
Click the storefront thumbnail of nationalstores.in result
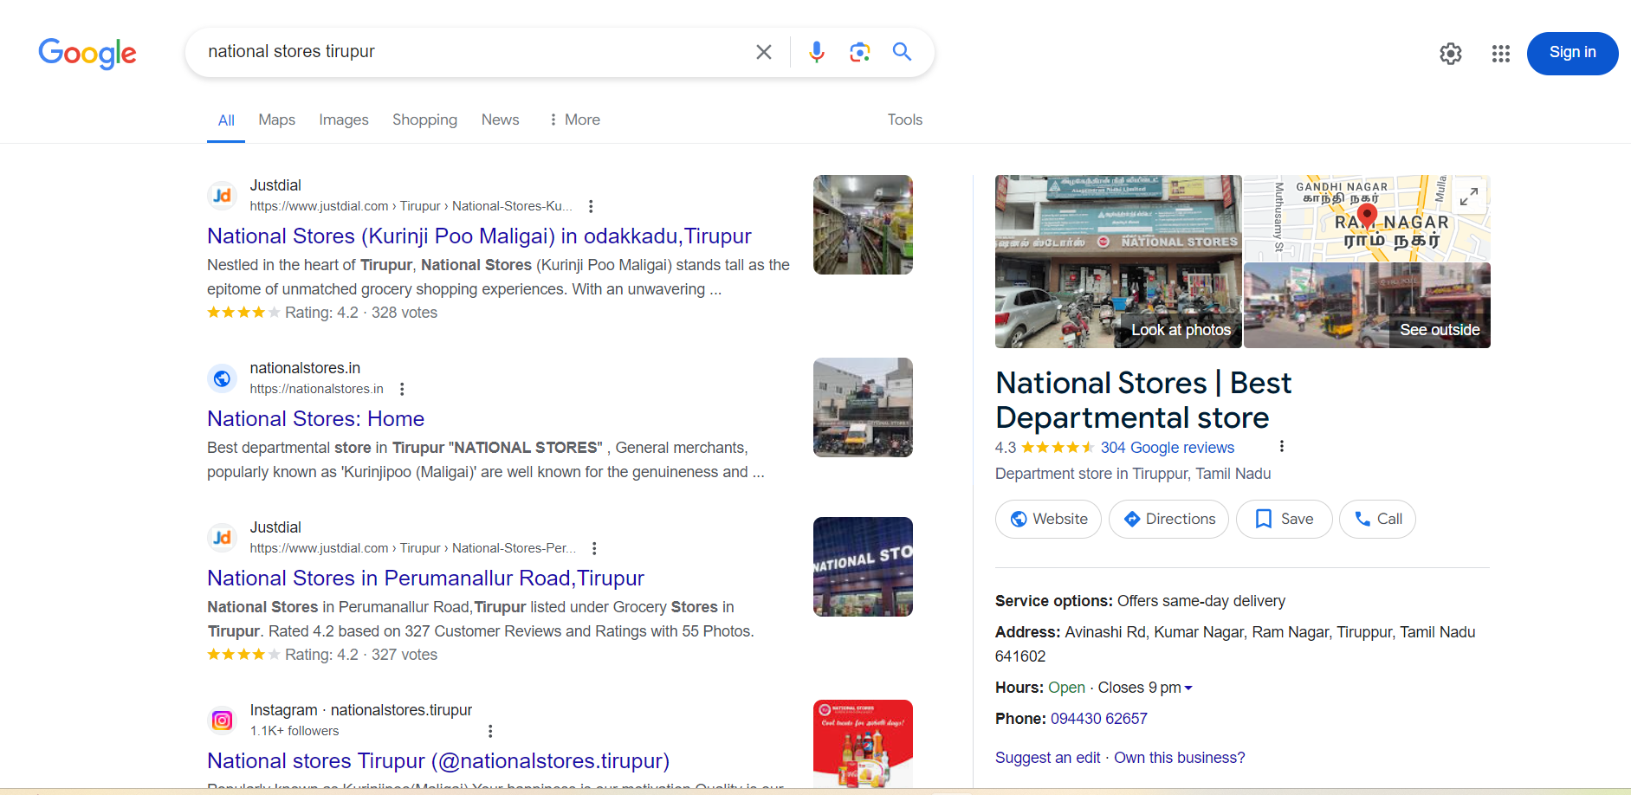(x=863, y=407)
